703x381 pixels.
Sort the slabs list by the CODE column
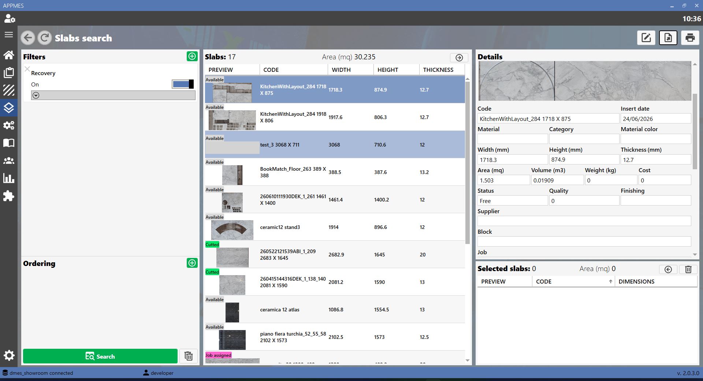click(294, 70)
